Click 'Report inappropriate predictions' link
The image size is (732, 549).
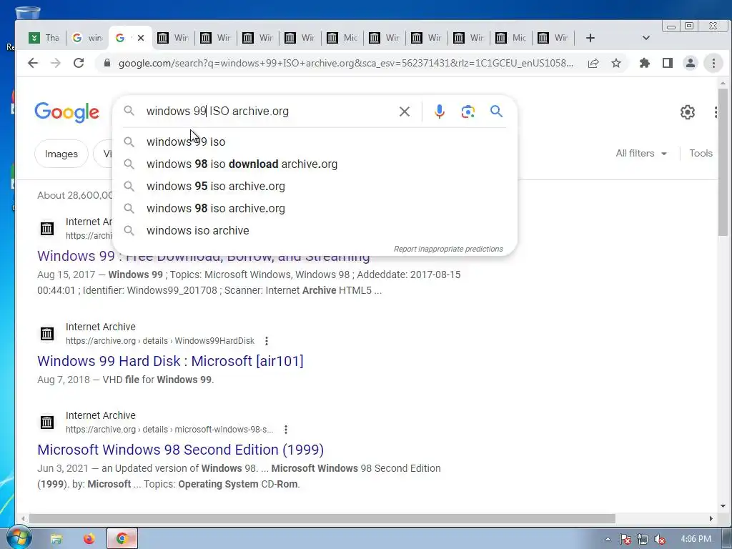click(x=448, y=249)
